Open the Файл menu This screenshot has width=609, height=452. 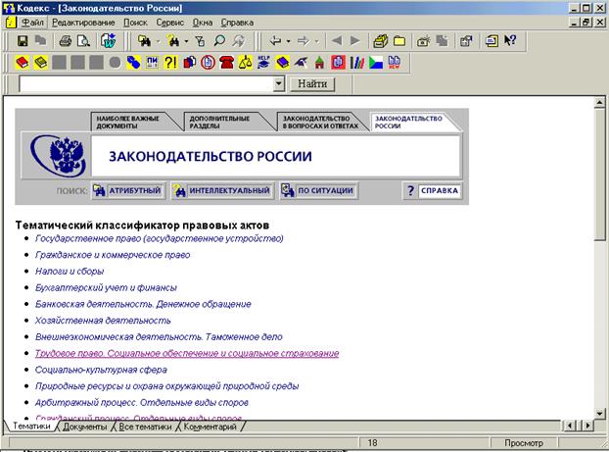[x=32, y=23]
